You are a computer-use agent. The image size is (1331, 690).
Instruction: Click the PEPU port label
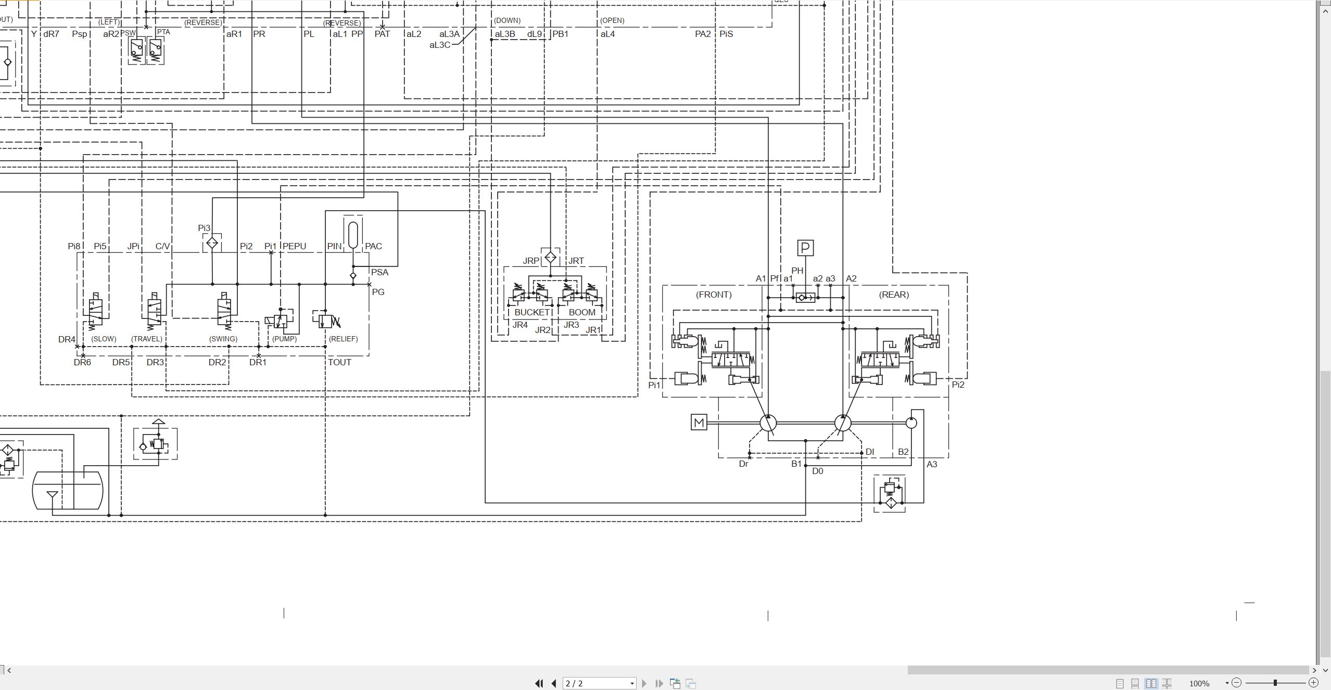(x=295, y=246)
